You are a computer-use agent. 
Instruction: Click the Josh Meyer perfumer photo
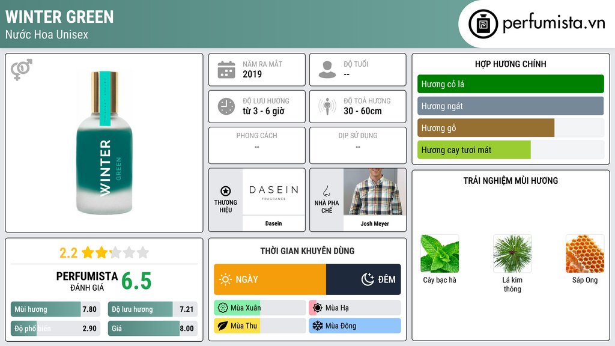(375, 192)
